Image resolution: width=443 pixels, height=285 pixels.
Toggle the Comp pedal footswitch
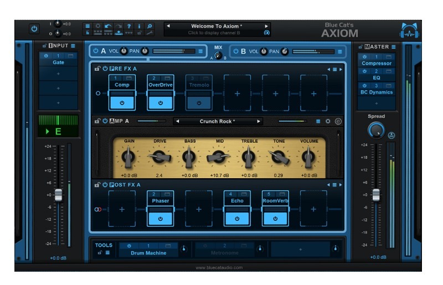[x=122, y=103]
